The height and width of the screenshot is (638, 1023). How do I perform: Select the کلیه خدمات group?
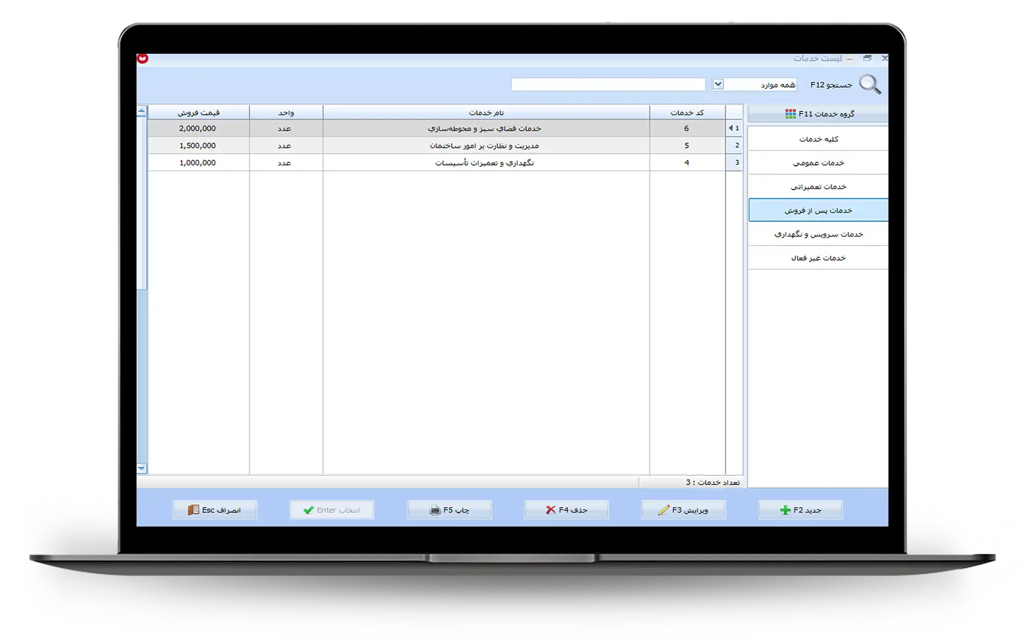tap(818, 139)
